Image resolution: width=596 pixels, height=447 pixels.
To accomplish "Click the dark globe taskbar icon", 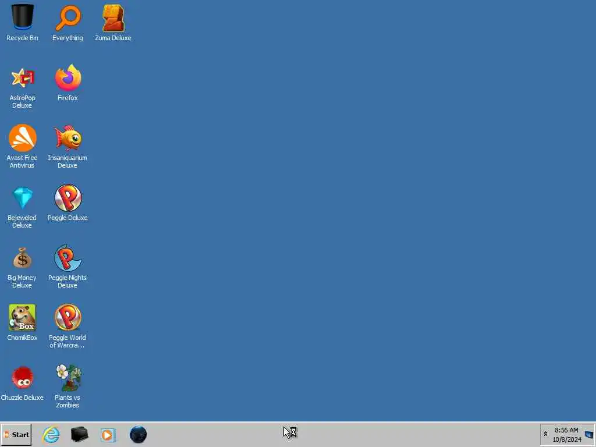I will [x=138, y=434].
